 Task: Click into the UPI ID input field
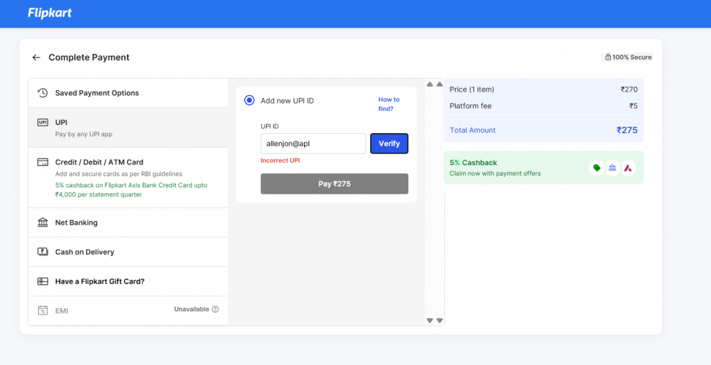[x=313, y=143]
